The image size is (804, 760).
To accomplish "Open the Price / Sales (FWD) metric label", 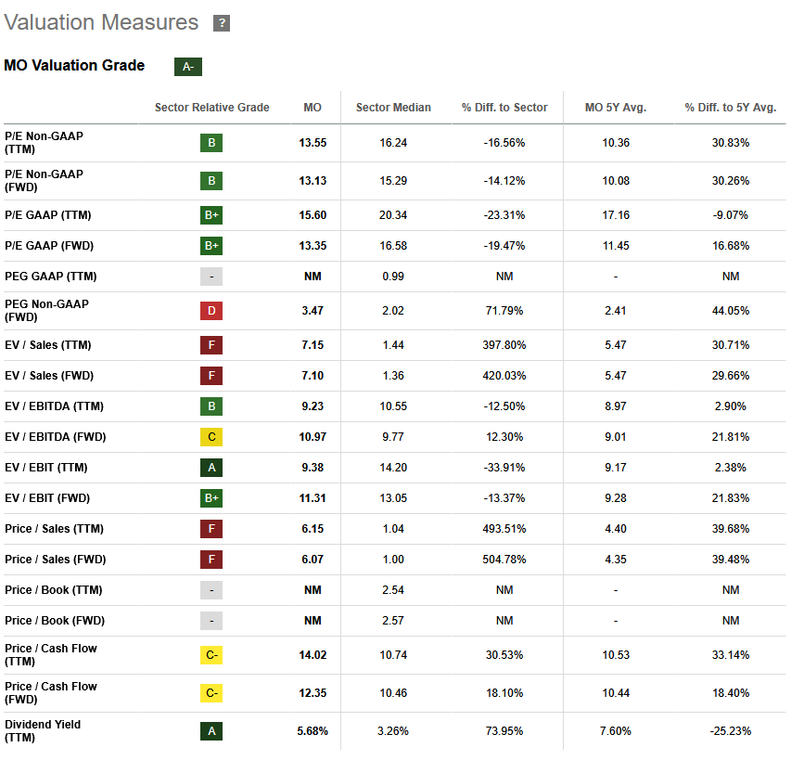I will point(56,560).
